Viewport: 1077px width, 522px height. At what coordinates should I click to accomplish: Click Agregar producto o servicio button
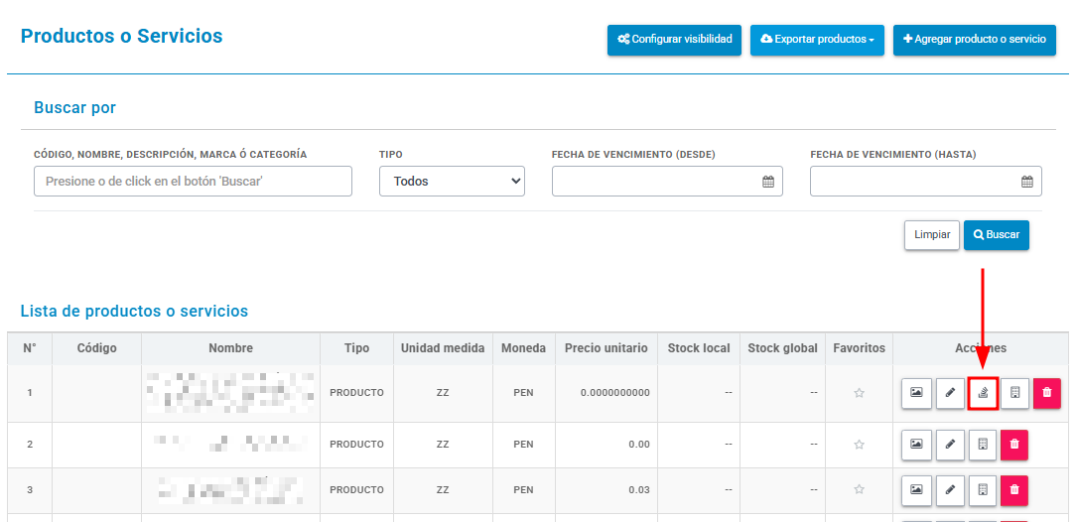pyautogui.click(x=974, y=40)
